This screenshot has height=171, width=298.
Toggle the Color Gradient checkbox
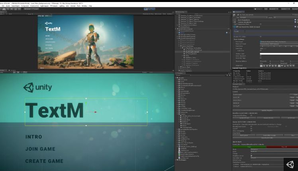pyautogui.click(x=261, y=56)
